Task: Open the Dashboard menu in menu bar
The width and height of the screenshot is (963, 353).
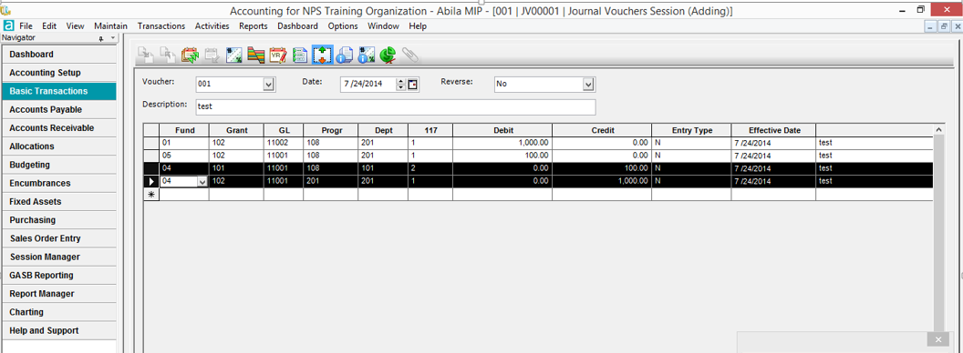Action: (x=298, y=25)
